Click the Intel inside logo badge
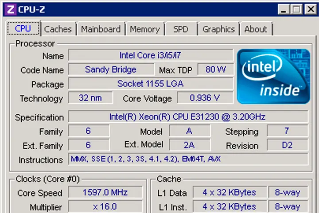Screen dimensions: 319x213 (273, 77)
